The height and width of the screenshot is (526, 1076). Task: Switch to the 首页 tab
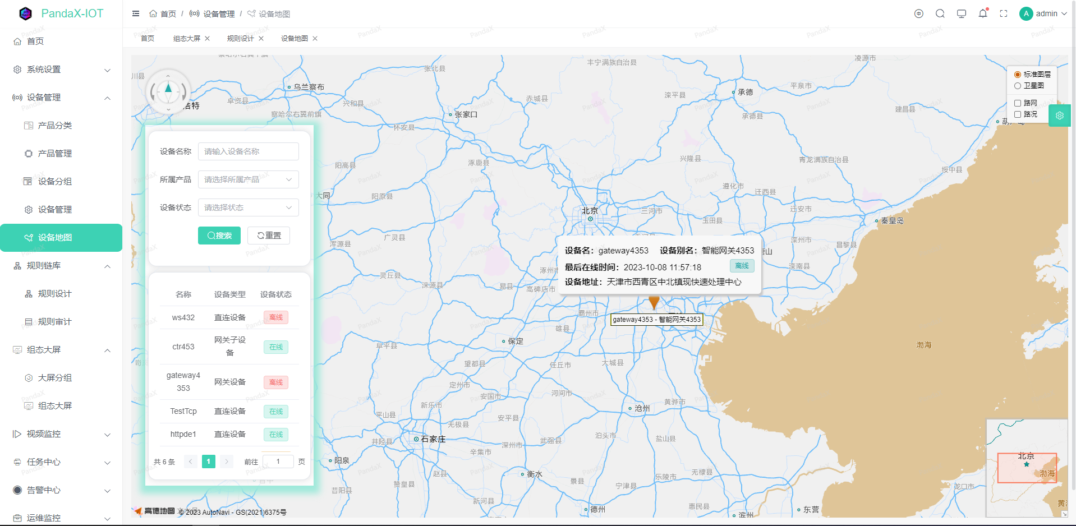coord(148,38)
